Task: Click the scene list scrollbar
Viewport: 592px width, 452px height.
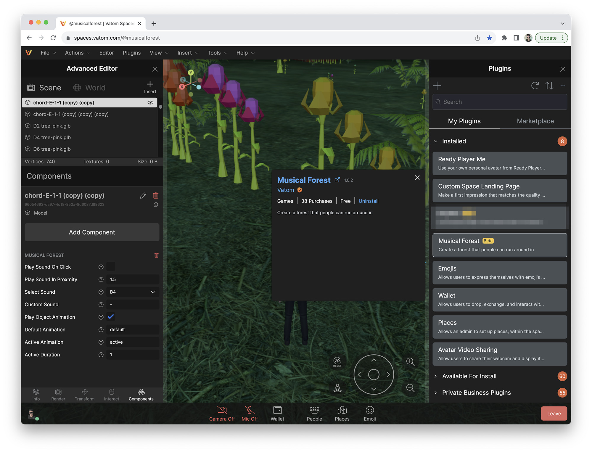Action: (x=160, y=107)
